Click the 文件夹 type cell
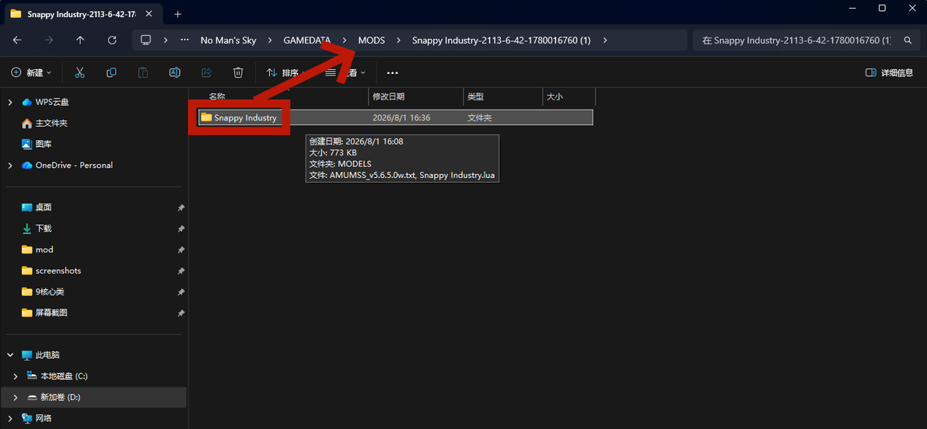 (x=480, y=117)
